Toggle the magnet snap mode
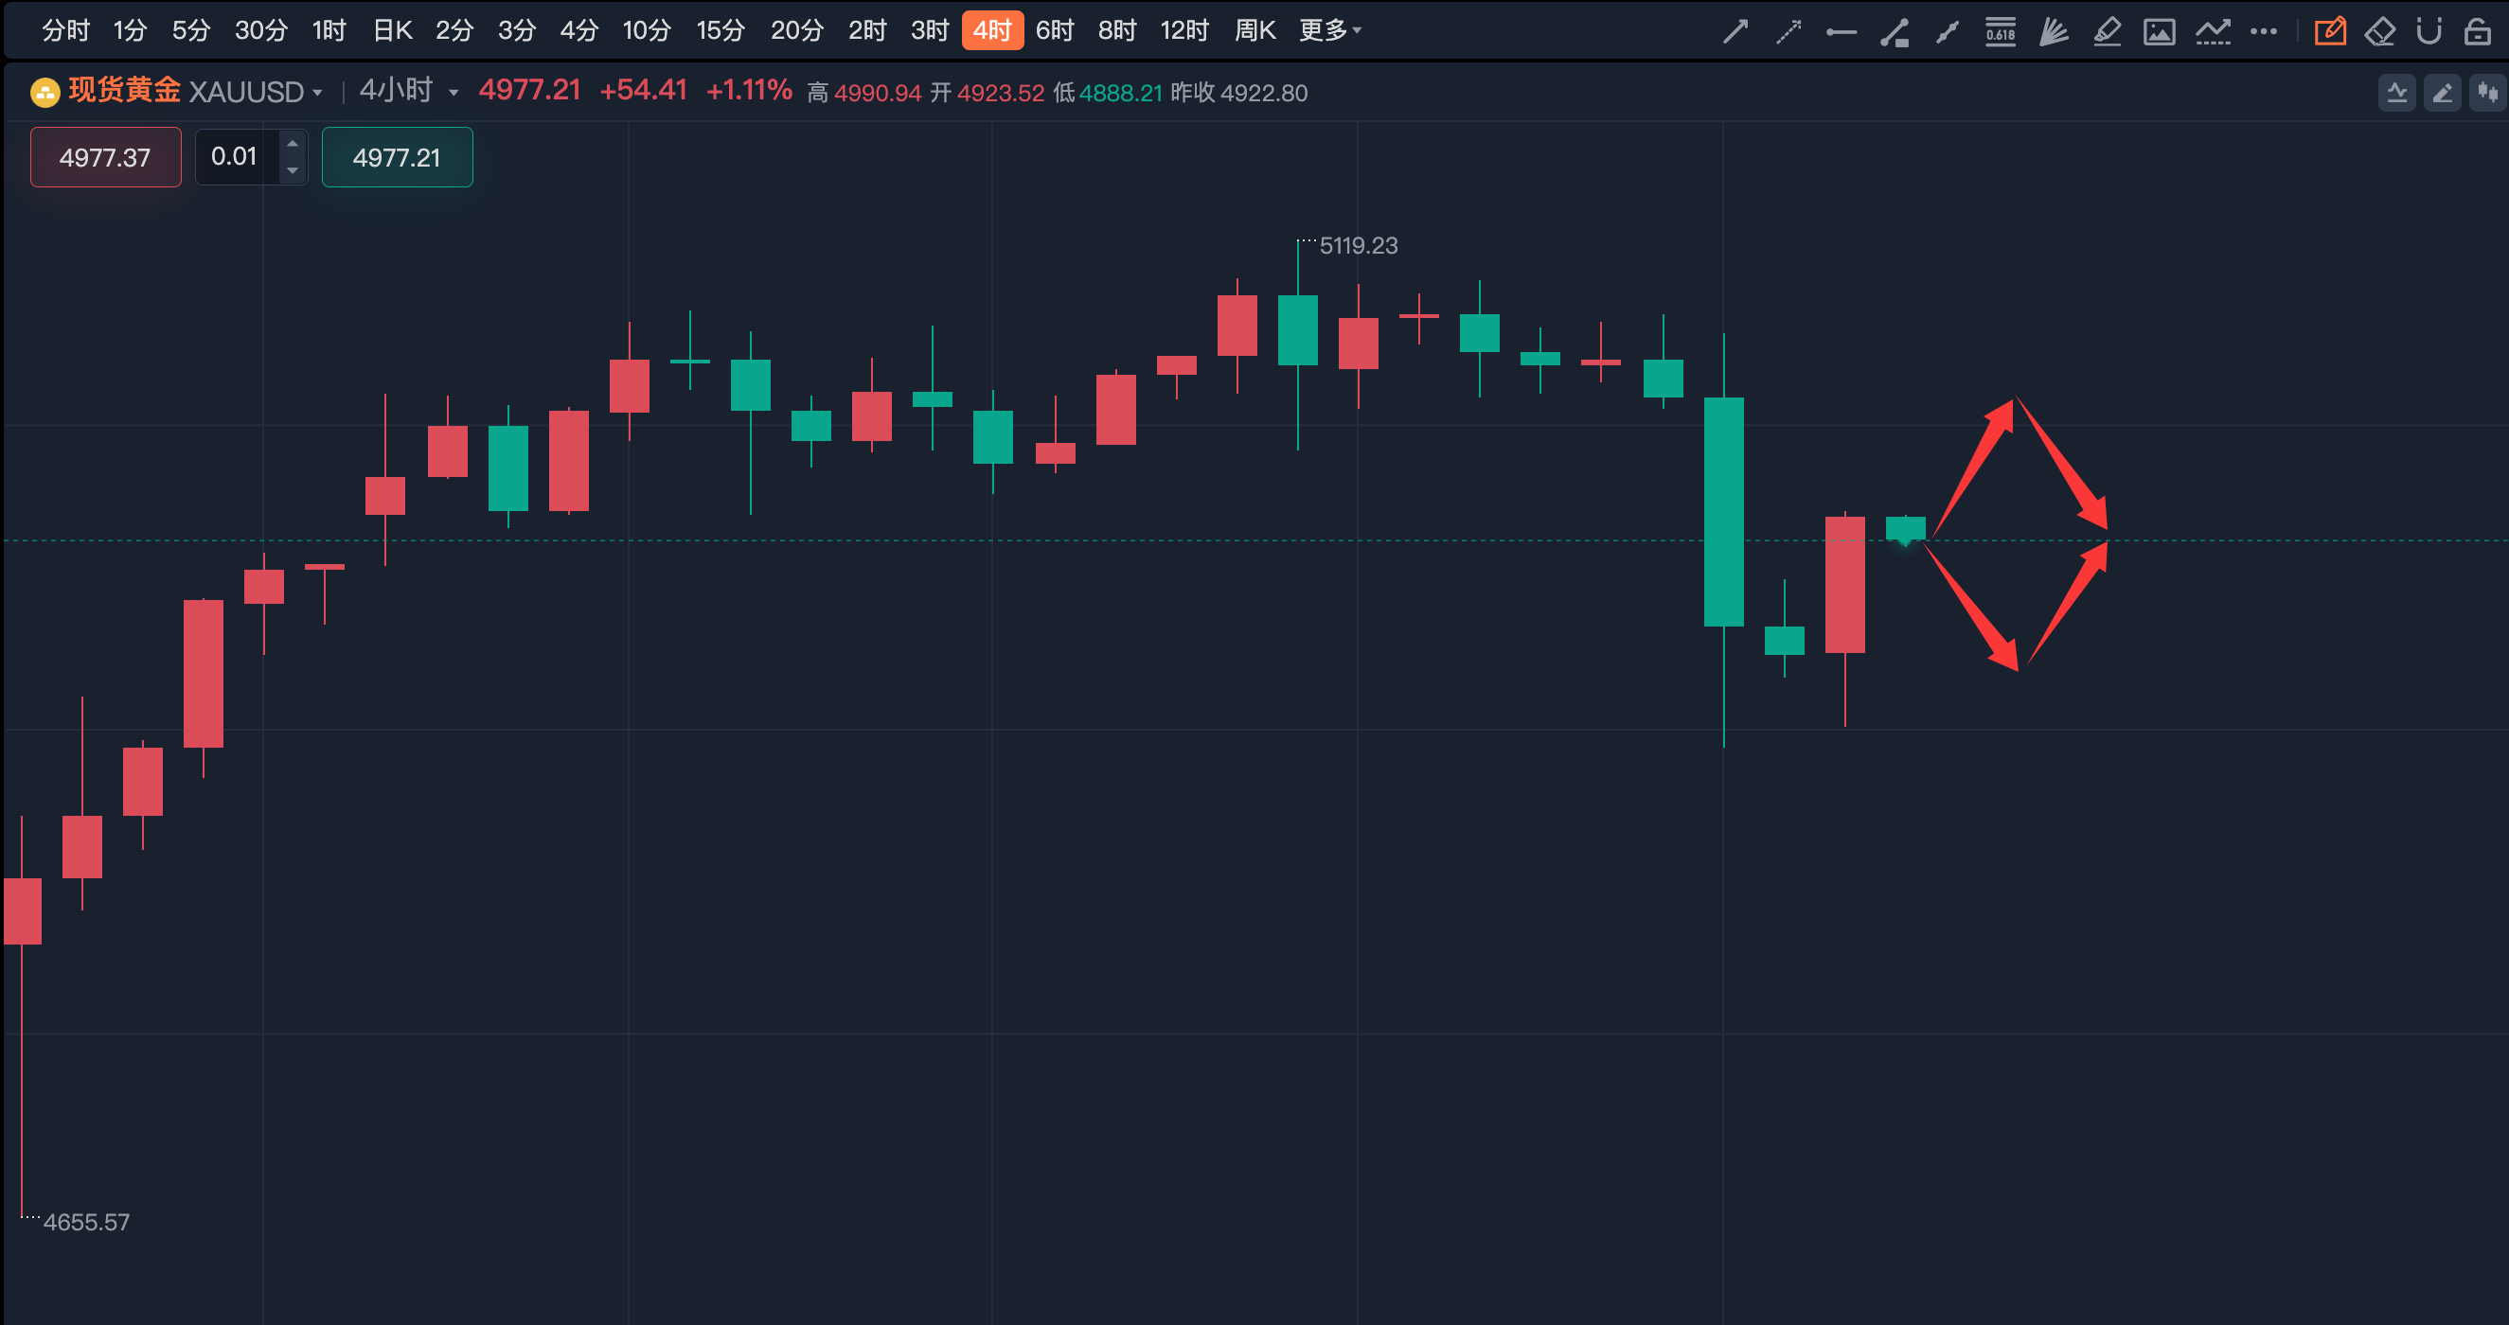Viewport: 2509px width, 1325px height. (2429, 32)
